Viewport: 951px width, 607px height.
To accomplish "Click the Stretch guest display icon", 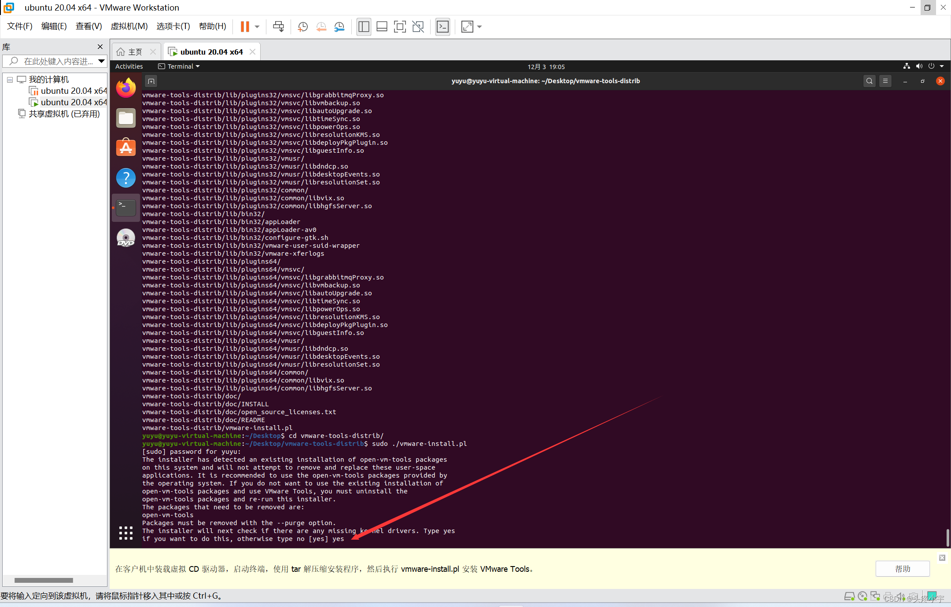I will 467,27.
